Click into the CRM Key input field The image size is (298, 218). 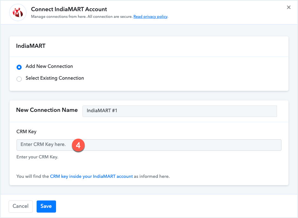(x=149, y=145)
